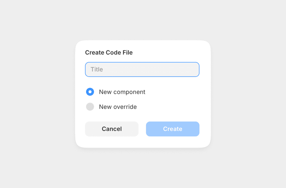The height and width of the screenshot is (188, 286).
Task: Select the New component radio button
Action: (90, 92)
